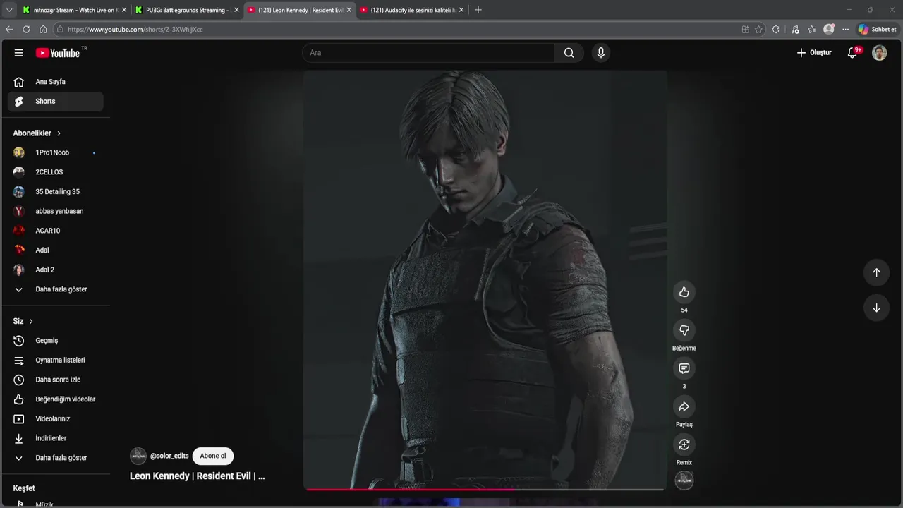
Task: Open 35 Detailing 35 channel
Action: point(55,192)
